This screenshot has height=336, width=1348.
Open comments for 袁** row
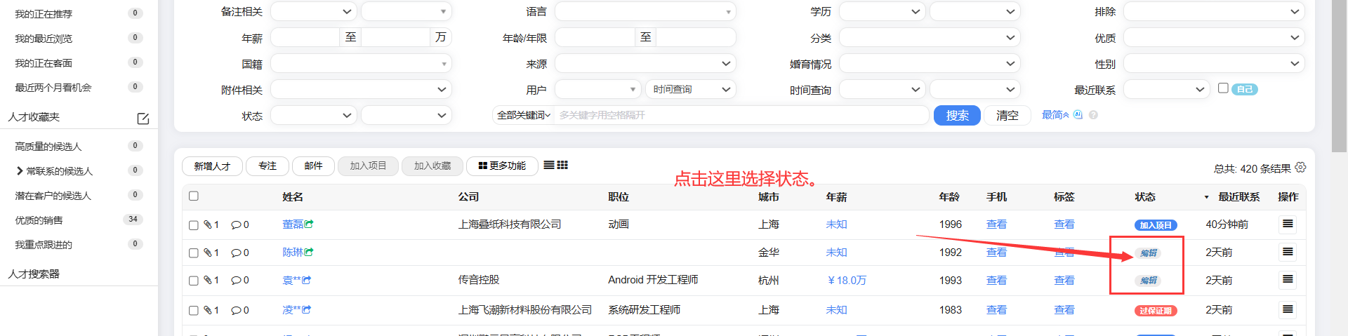(x=240, y=281)
